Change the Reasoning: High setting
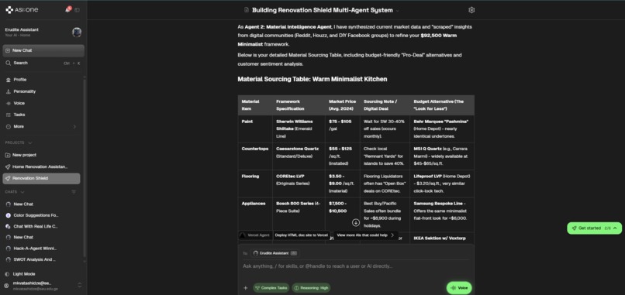This screenshot has height=295, width=625. point(311,288)
